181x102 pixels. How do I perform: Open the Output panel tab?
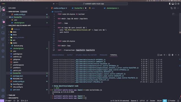pyautogui.click(x=70, y=55)
